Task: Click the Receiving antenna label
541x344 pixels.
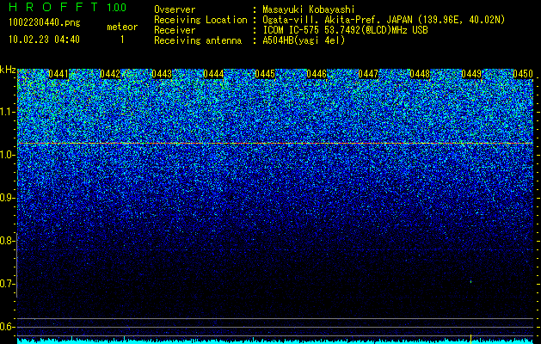Action: coord(198,40)
